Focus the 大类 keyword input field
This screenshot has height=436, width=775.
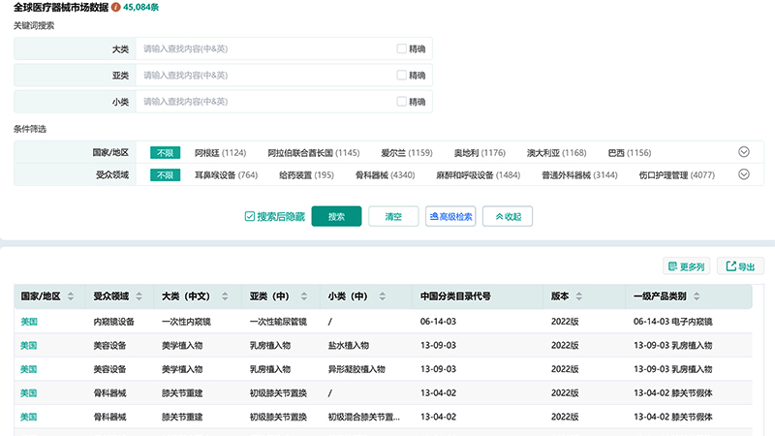(264, 48)
